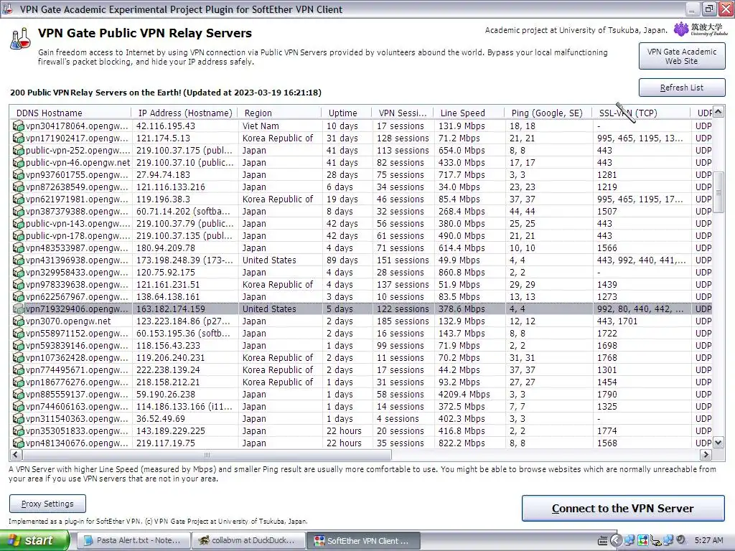
Task: Click University of Tsukuba logo
Action: (701, 29)
